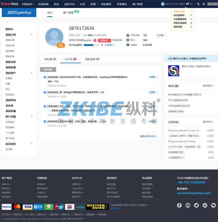Switch to the 首页 tab
Image resolution: width=218 pixels, height=222 pixels.
tap(50, 13)
